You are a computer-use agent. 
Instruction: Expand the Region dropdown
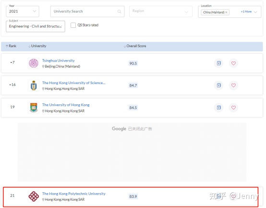click(161, 12)
